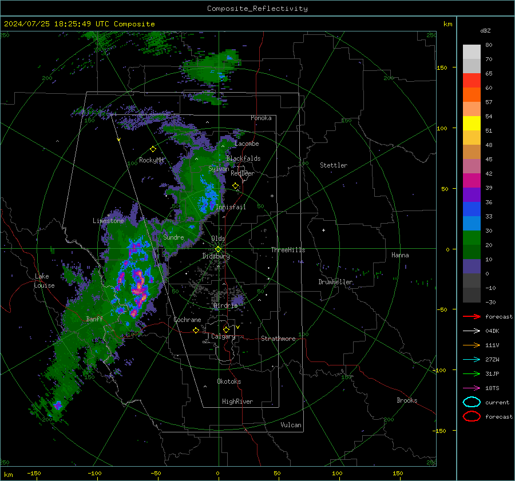The image size is (515, 481).
Task: Click the magenta swatch between 42 and 39 dBZ
Action: (472, 180)
